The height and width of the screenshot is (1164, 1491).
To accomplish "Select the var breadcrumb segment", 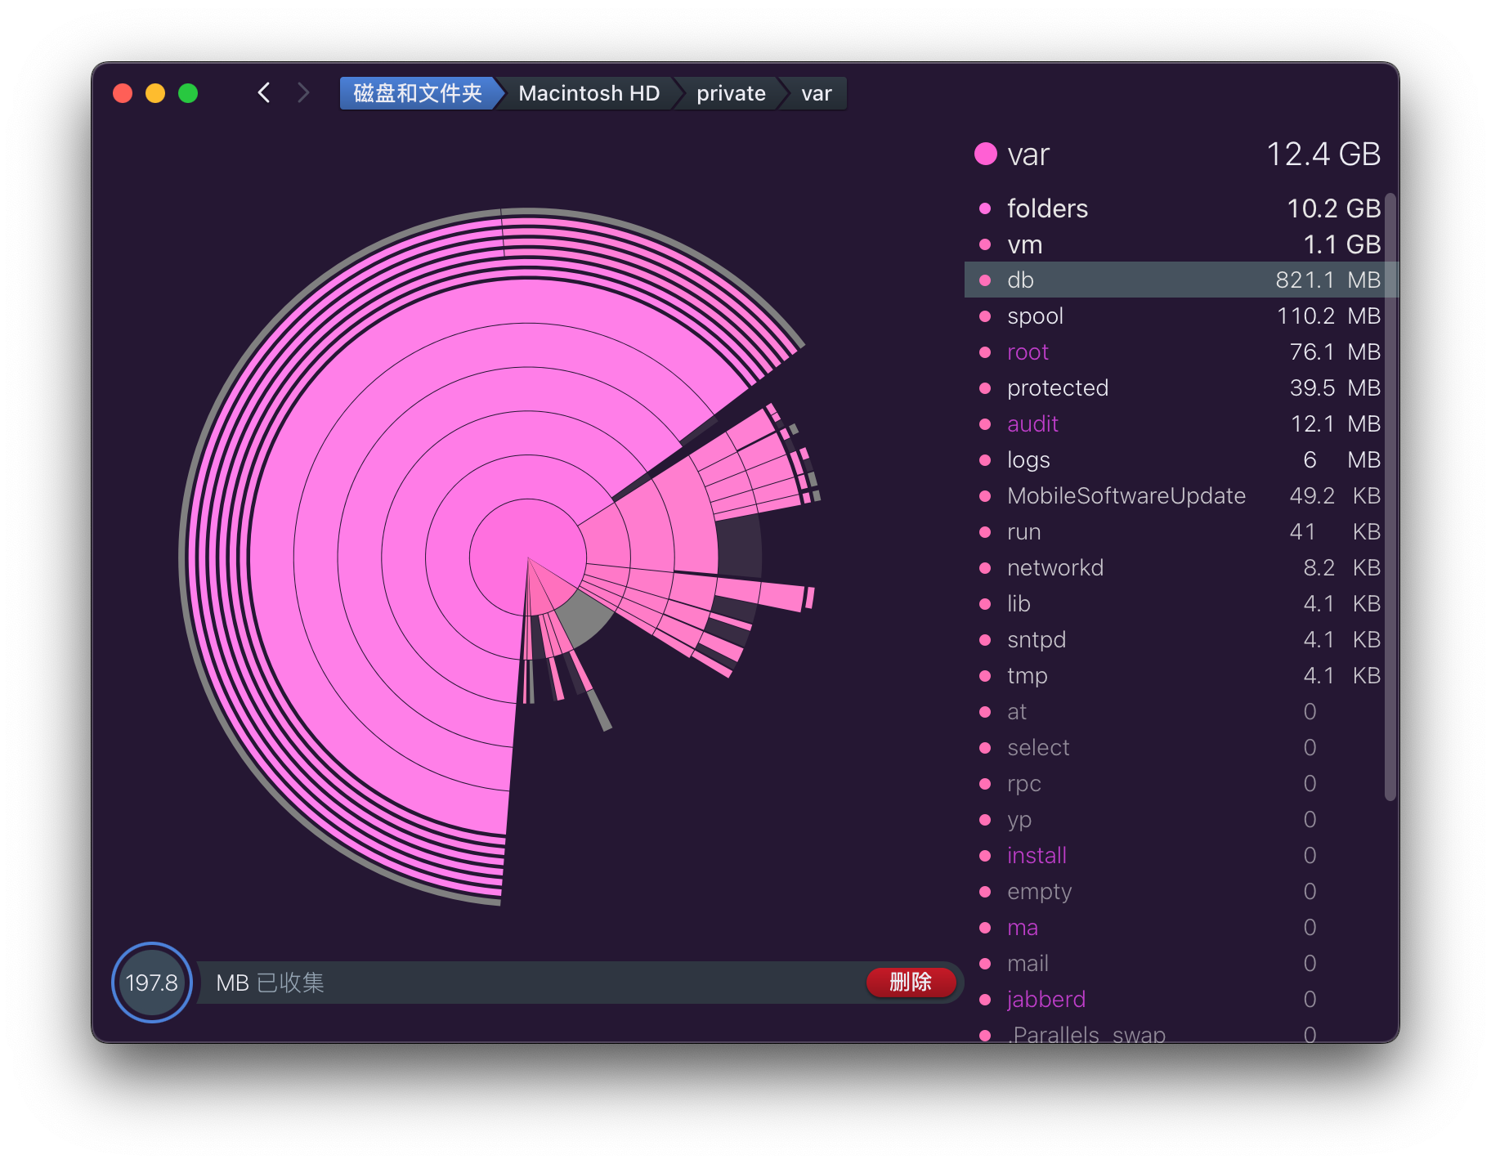I will [816, 93].
